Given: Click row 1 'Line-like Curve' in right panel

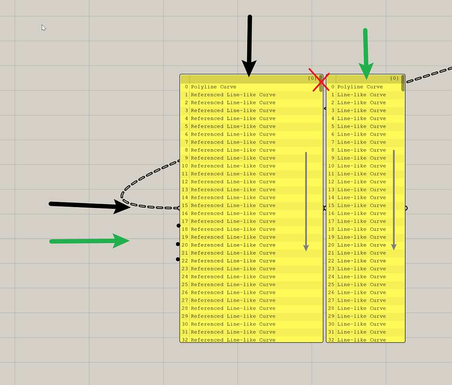Looking at the screenshot, I should coord(362,94).
